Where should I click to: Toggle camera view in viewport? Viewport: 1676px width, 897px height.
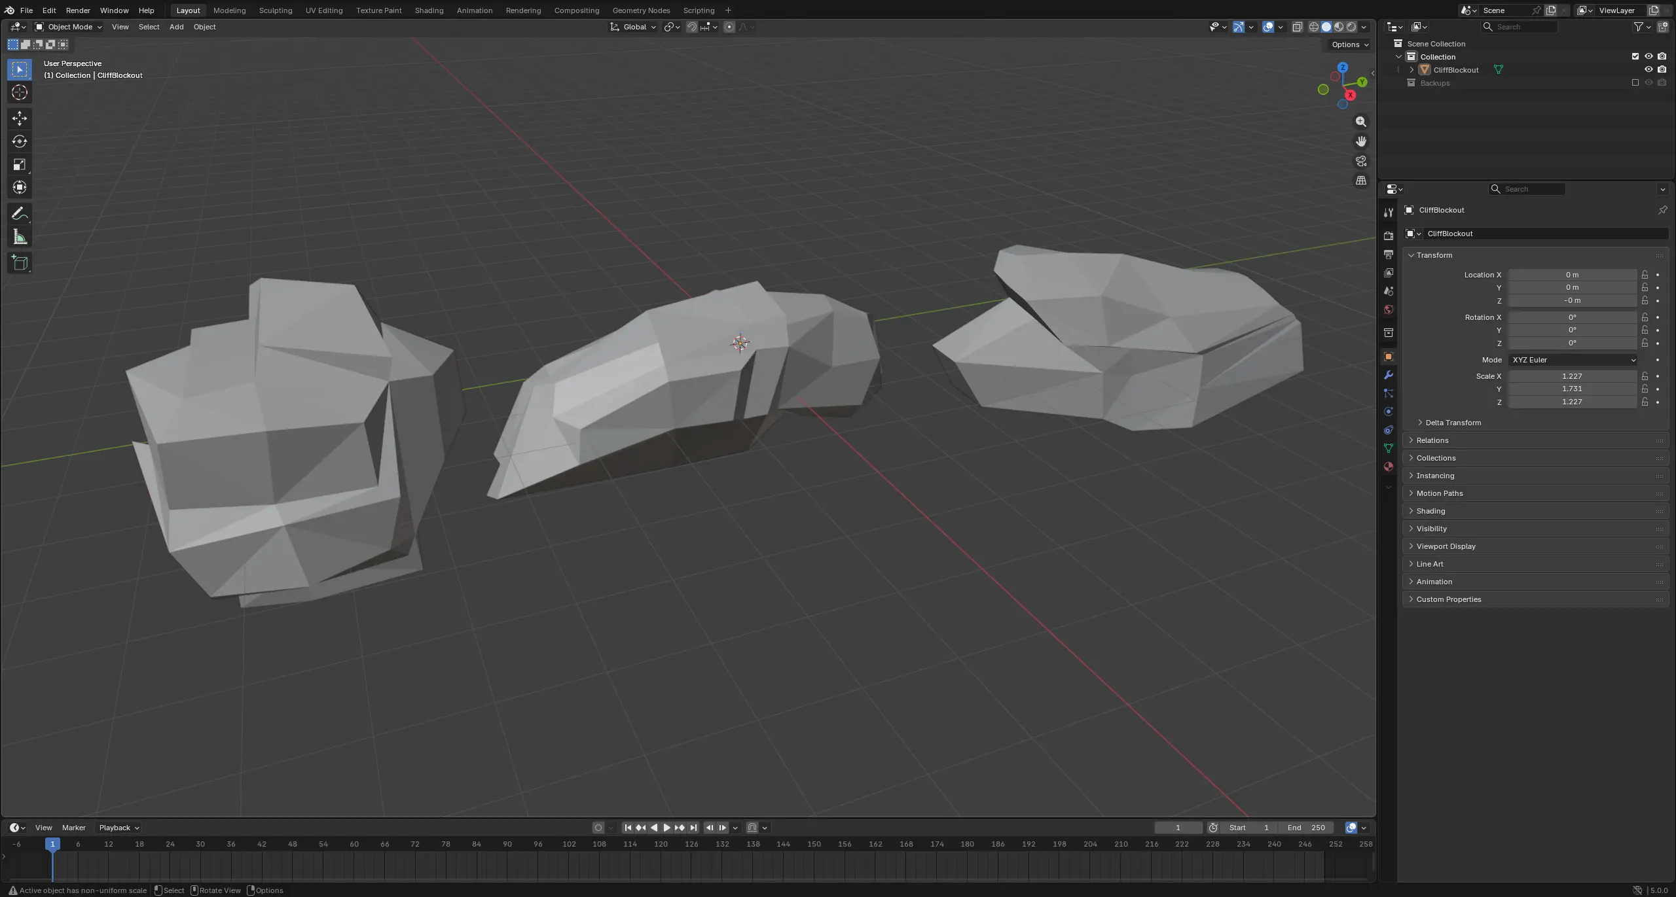click(1361, 161)
